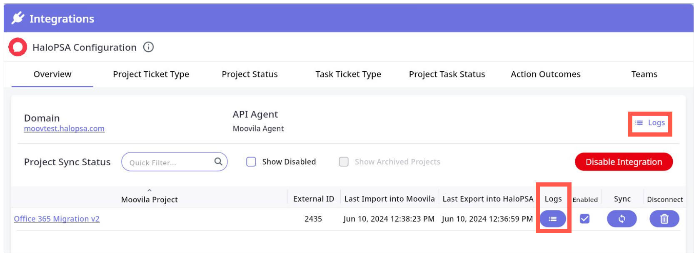Open logs for Office 365 Migration v2
694x259 pixels.
click(552, 219)
